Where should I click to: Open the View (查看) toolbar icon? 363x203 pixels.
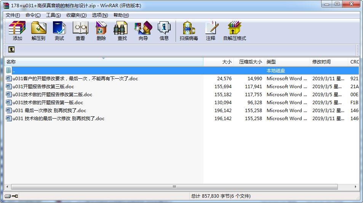[80, 31]
